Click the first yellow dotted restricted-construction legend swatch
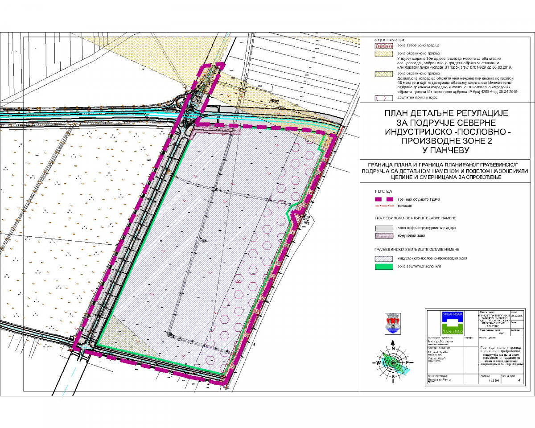The image size is (535, 428). click(383, 53)
